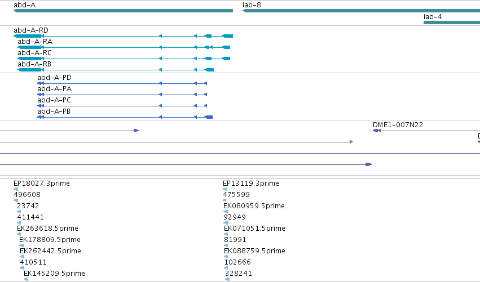Click the EK080959.5prime insertion marker

(226, 212)
